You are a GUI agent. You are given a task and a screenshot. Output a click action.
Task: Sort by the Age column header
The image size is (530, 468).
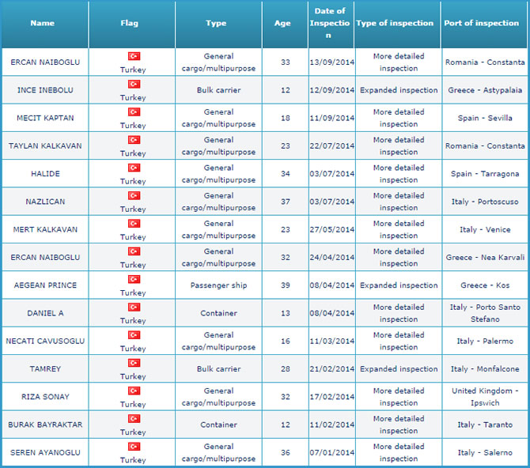point(282,24)
